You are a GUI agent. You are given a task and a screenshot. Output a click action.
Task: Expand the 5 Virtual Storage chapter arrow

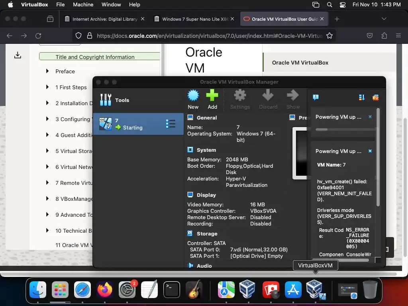coord(47,151)
